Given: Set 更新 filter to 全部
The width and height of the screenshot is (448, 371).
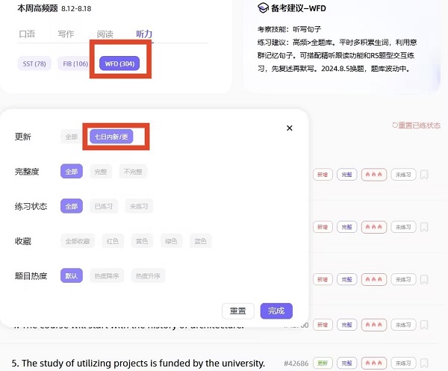Looking at the screenshot, I should [72, 137].
